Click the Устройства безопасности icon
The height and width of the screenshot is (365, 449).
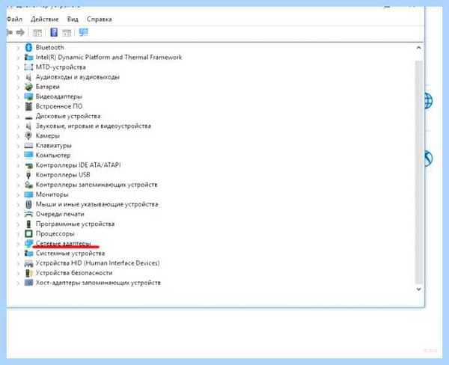(x=28, y=273)
